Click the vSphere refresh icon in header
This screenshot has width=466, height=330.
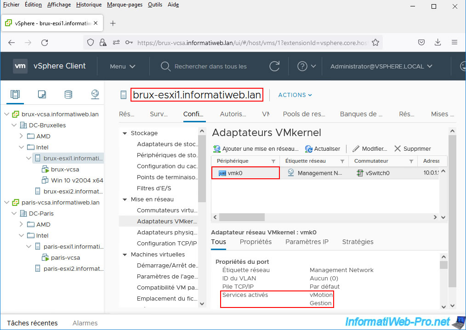275,66
